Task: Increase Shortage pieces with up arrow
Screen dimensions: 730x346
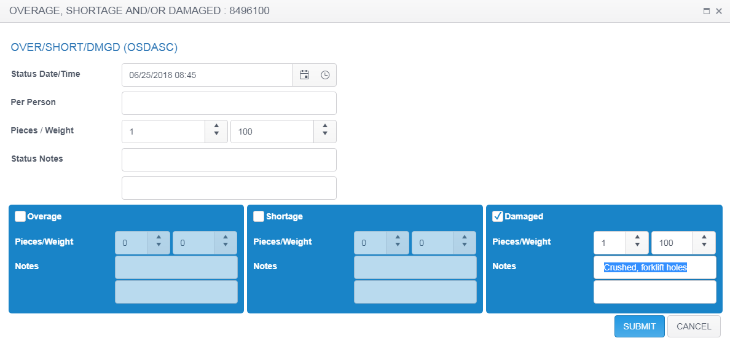Action: coord(398,237)
